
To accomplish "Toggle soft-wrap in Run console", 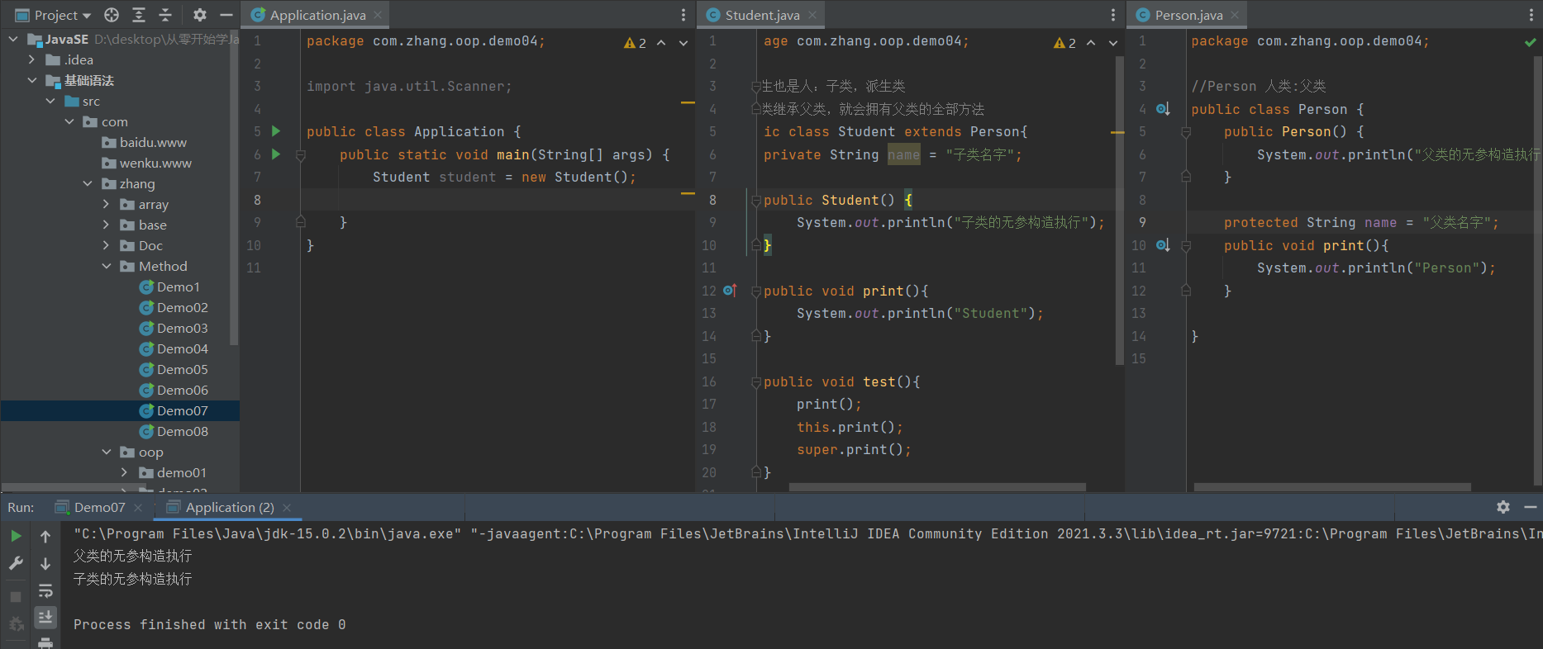I will 45,591.
